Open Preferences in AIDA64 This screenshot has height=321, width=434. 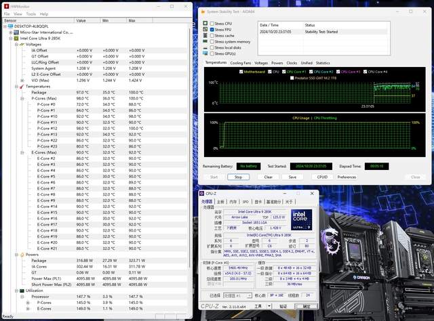[347, 177]
